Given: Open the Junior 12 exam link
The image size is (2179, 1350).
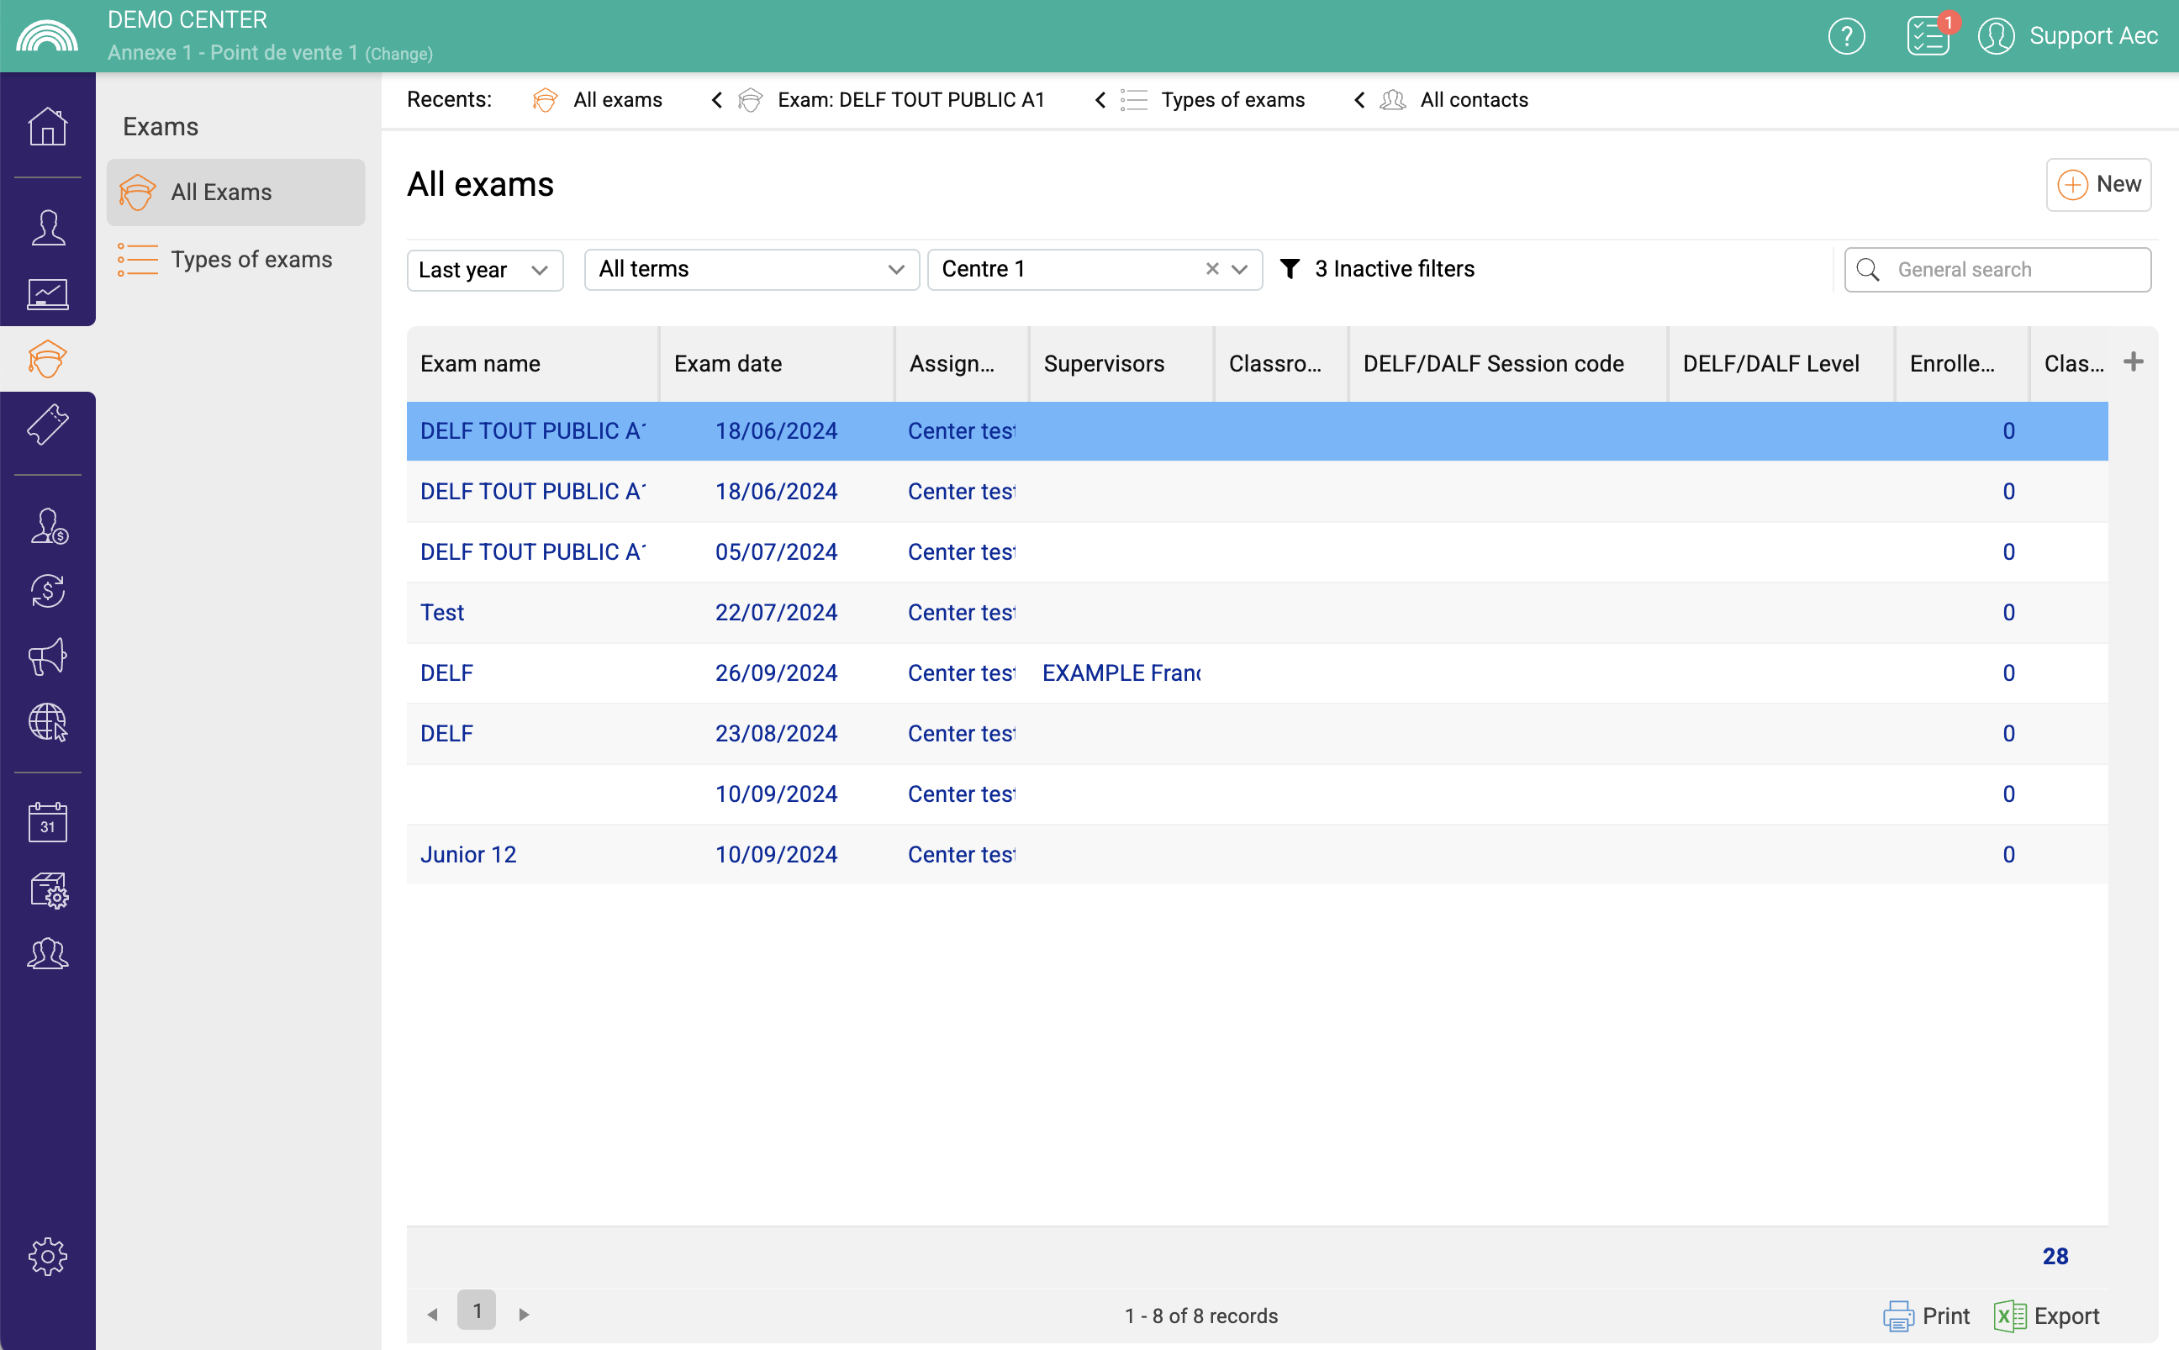Looking at the screenshot, I should click(467, 854).
